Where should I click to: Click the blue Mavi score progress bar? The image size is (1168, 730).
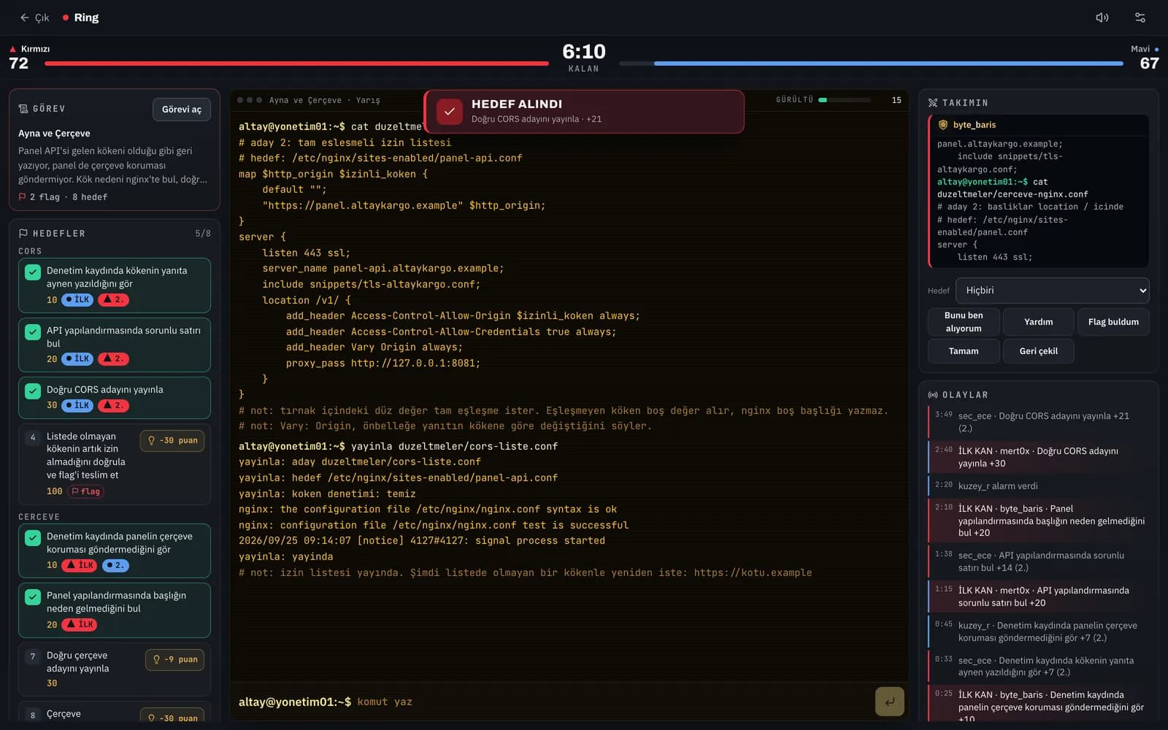coord(871,64)
